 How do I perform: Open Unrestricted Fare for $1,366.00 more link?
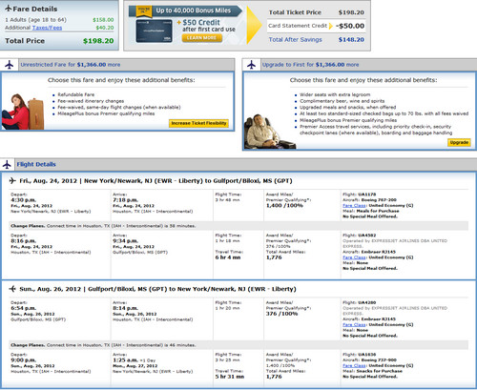71,65
